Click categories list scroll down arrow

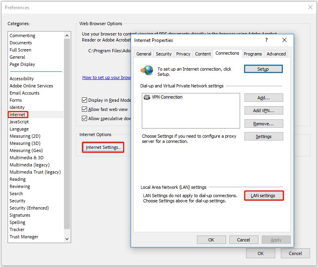(67, 239)
